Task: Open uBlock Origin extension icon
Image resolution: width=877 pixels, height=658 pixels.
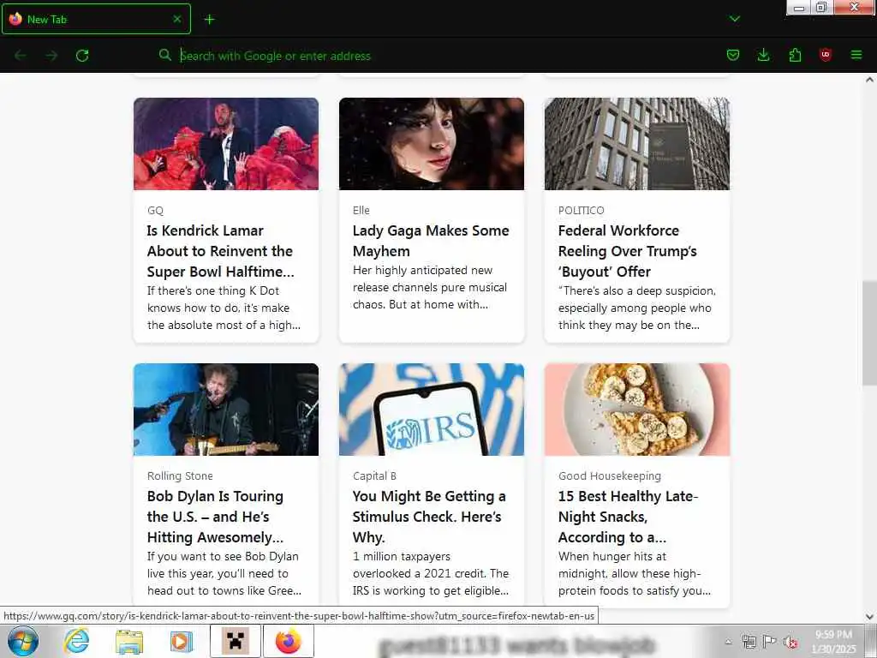Action: click(825, 55)
